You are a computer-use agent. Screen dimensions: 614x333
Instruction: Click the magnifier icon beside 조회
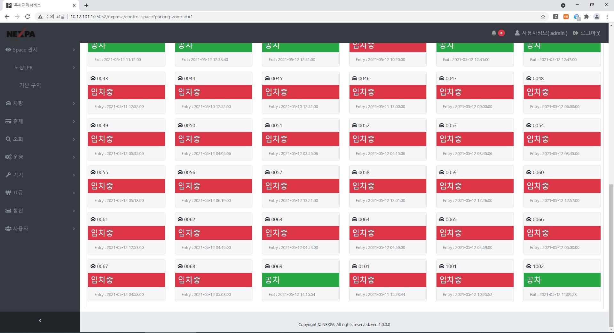(x=8, y=139)
